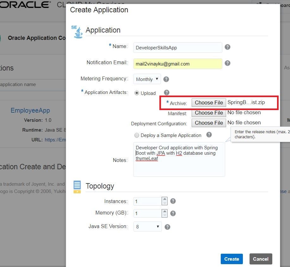290x267 pixels.
Task: Open help for the Instances field
Action: (173, 201)
